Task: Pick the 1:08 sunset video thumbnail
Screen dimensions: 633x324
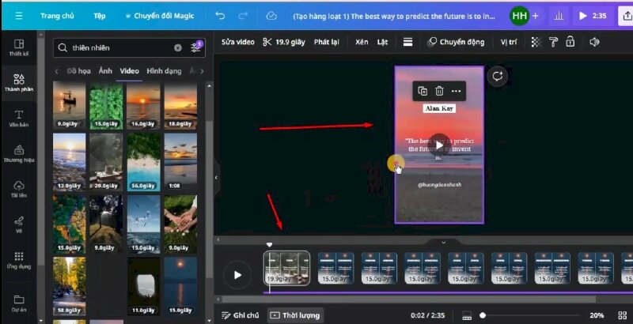Action: pos(180,162)
